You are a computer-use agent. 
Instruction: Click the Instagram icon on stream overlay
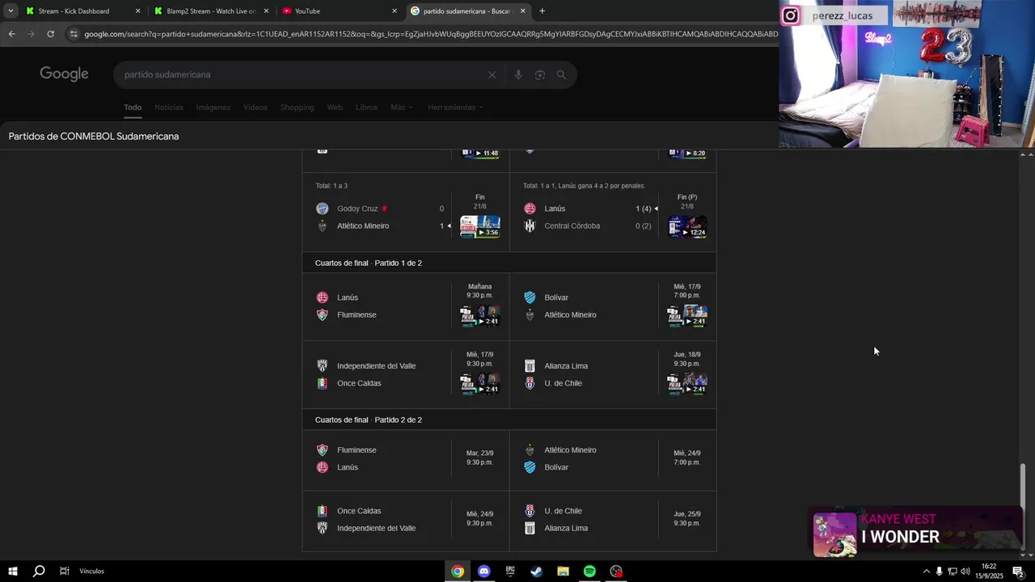[791, 15]
